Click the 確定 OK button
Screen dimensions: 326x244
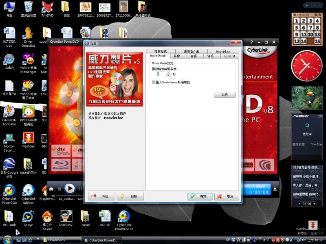200,196
